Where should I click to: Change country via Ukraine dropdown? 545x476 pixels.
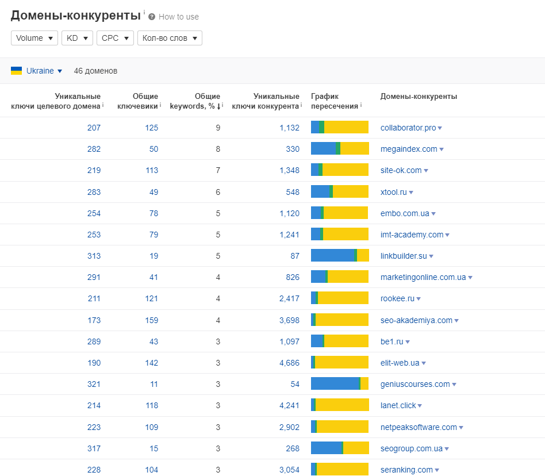44,71
